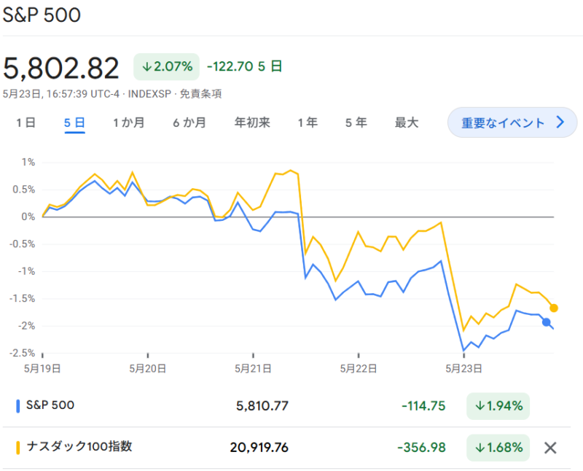Open the 年初来 range tab
583x471 pixels.
coord(252,122)
